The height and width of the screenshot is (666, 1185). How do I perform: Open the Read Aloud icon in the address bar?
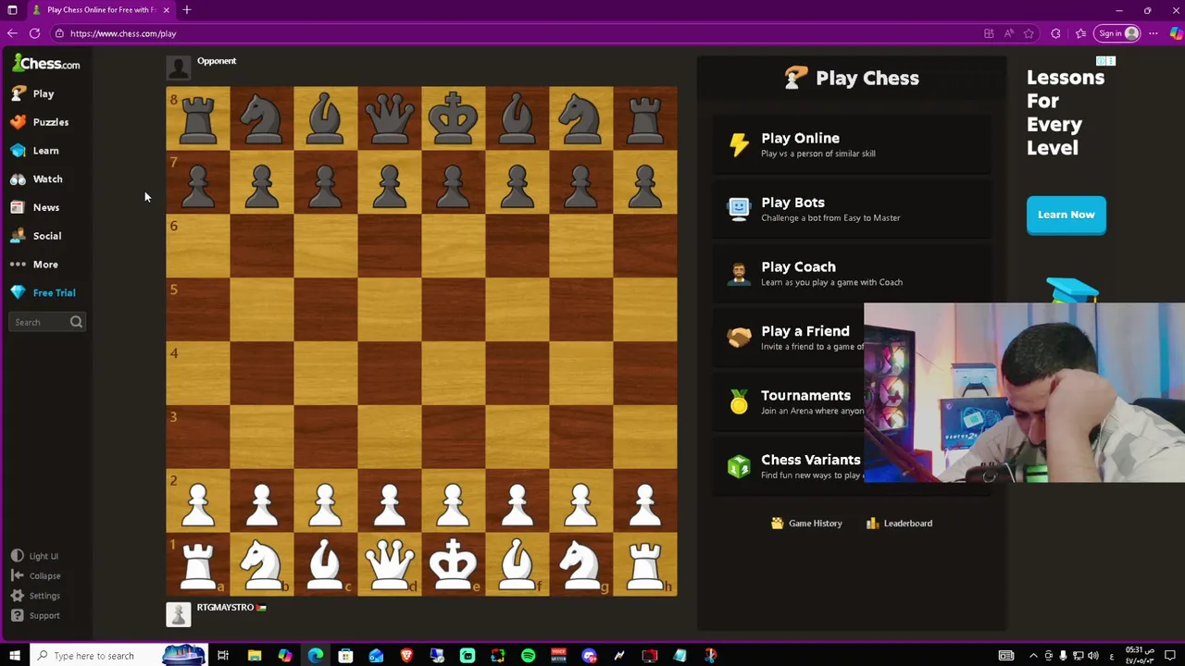[1008, 33]
